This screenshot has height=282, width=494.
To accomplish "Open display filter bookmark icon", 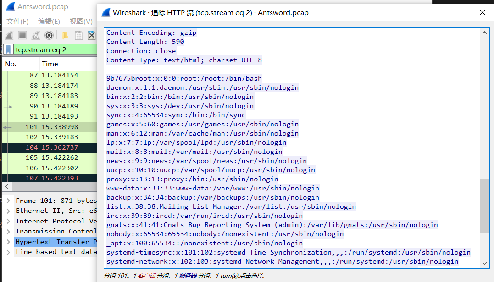I will coord(8,49).
